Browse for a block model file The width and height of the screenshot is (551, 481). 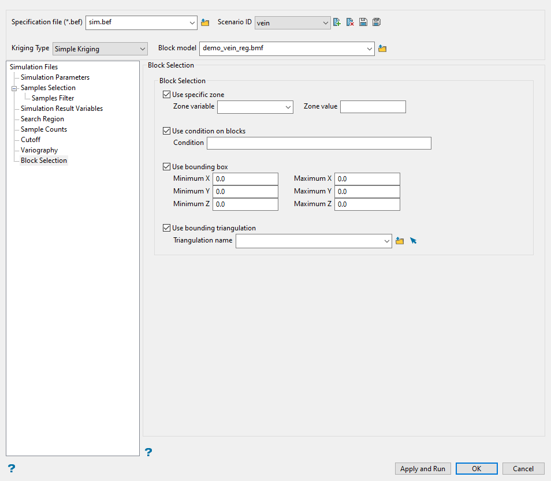(x=382, y=49)
